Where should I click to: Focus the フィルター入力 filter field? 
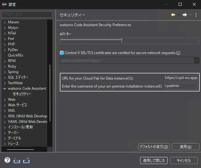click(x=27, y=14)
